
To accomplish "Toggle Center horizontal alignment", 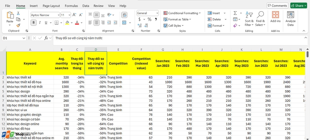I will pos(96,23).
